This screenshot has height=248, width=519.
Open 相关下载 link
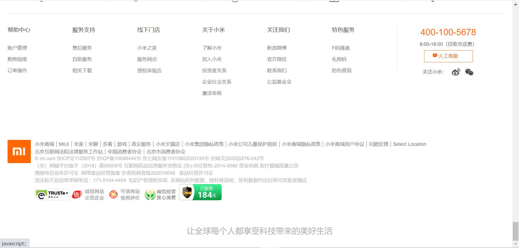[x=82, y=71]
